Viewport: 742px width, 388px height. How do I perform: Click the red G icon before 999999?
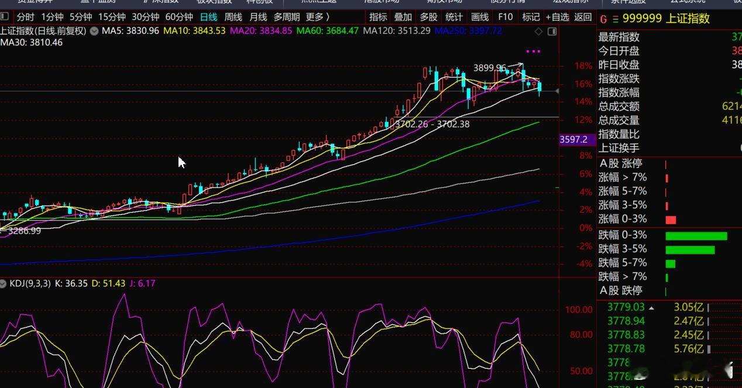point(603,19)
